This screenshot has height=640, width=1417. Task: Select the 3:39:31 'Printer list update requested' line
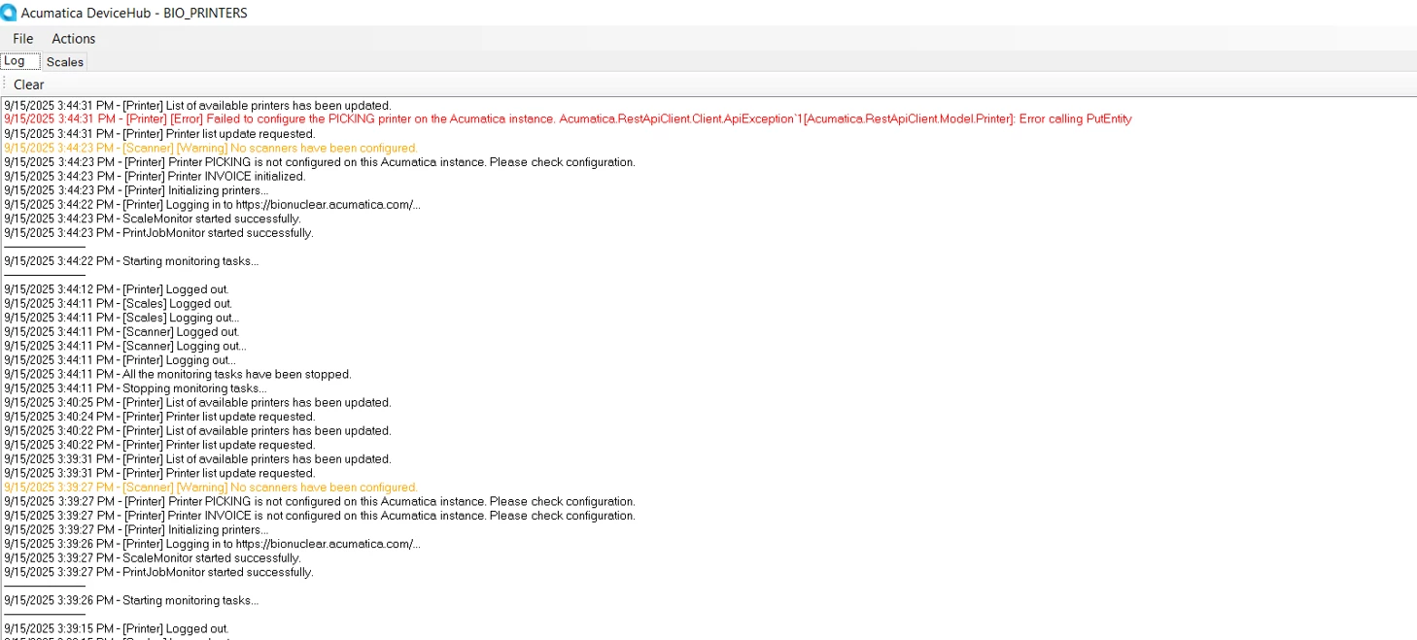pyautogui.click(x=159, y=473)
